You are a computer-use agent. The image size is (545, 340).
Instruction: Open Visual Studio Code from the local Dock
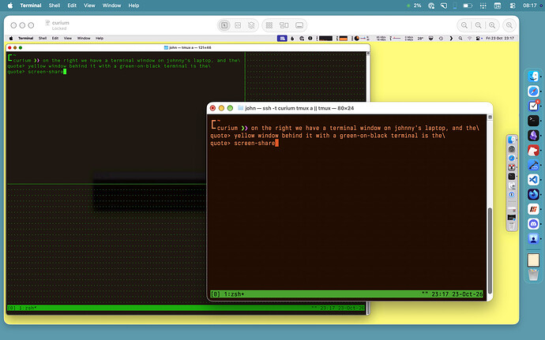click(533, 180)
